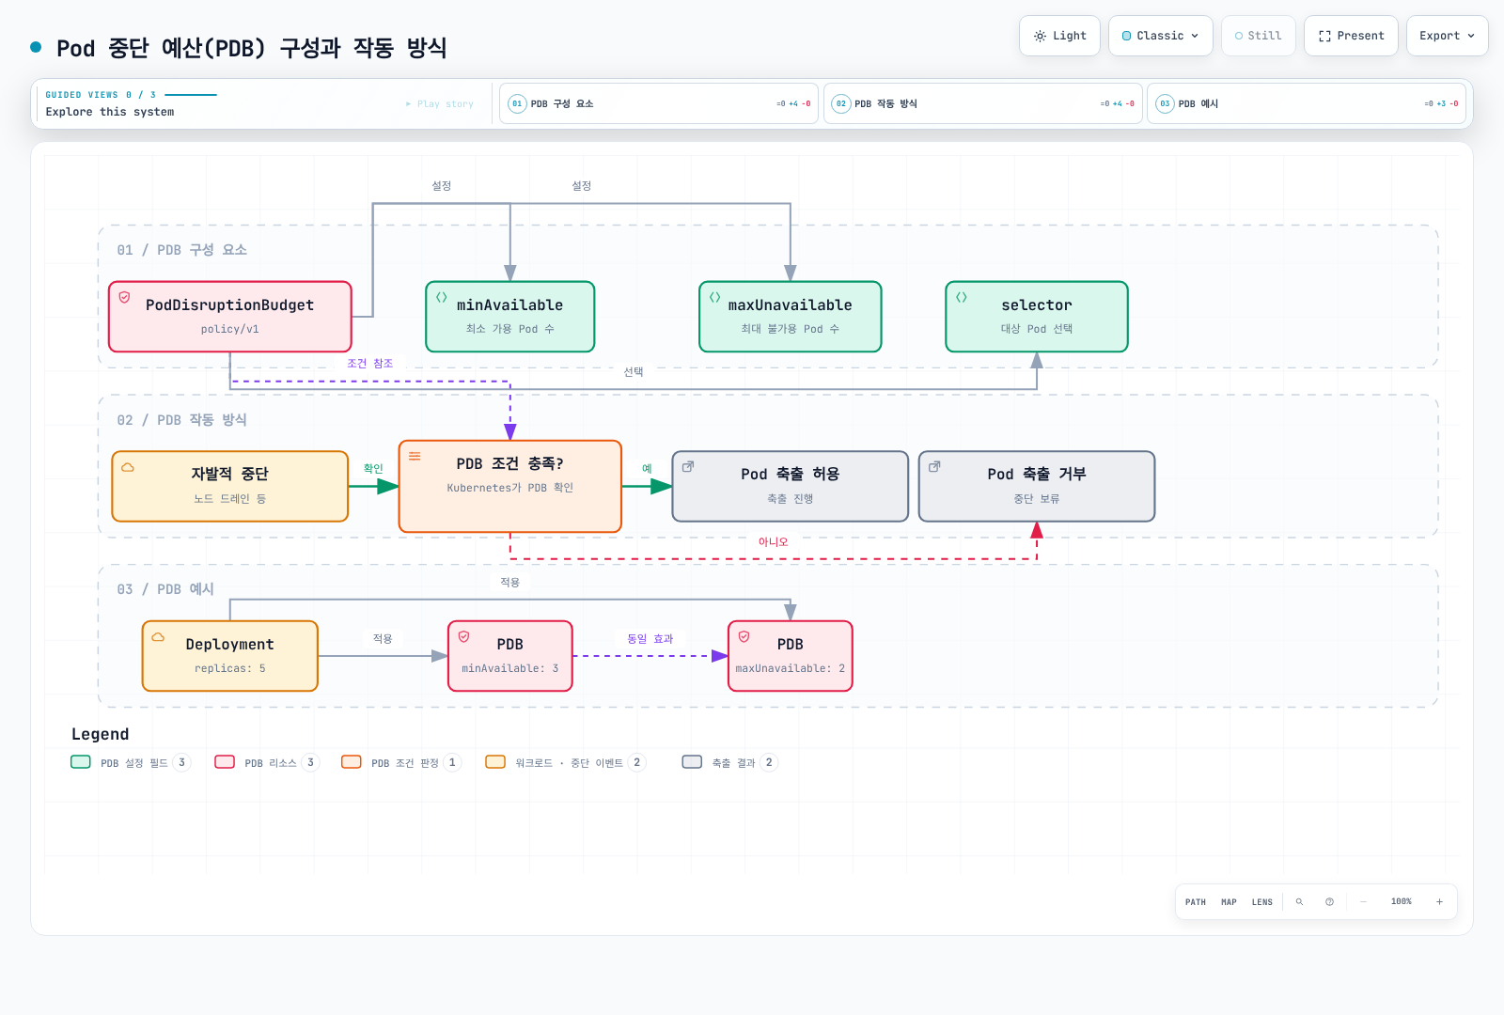Click the '조건 참조' edge label
Image resolution: width=1504 pixels, height=1015 pixels.
369,364
